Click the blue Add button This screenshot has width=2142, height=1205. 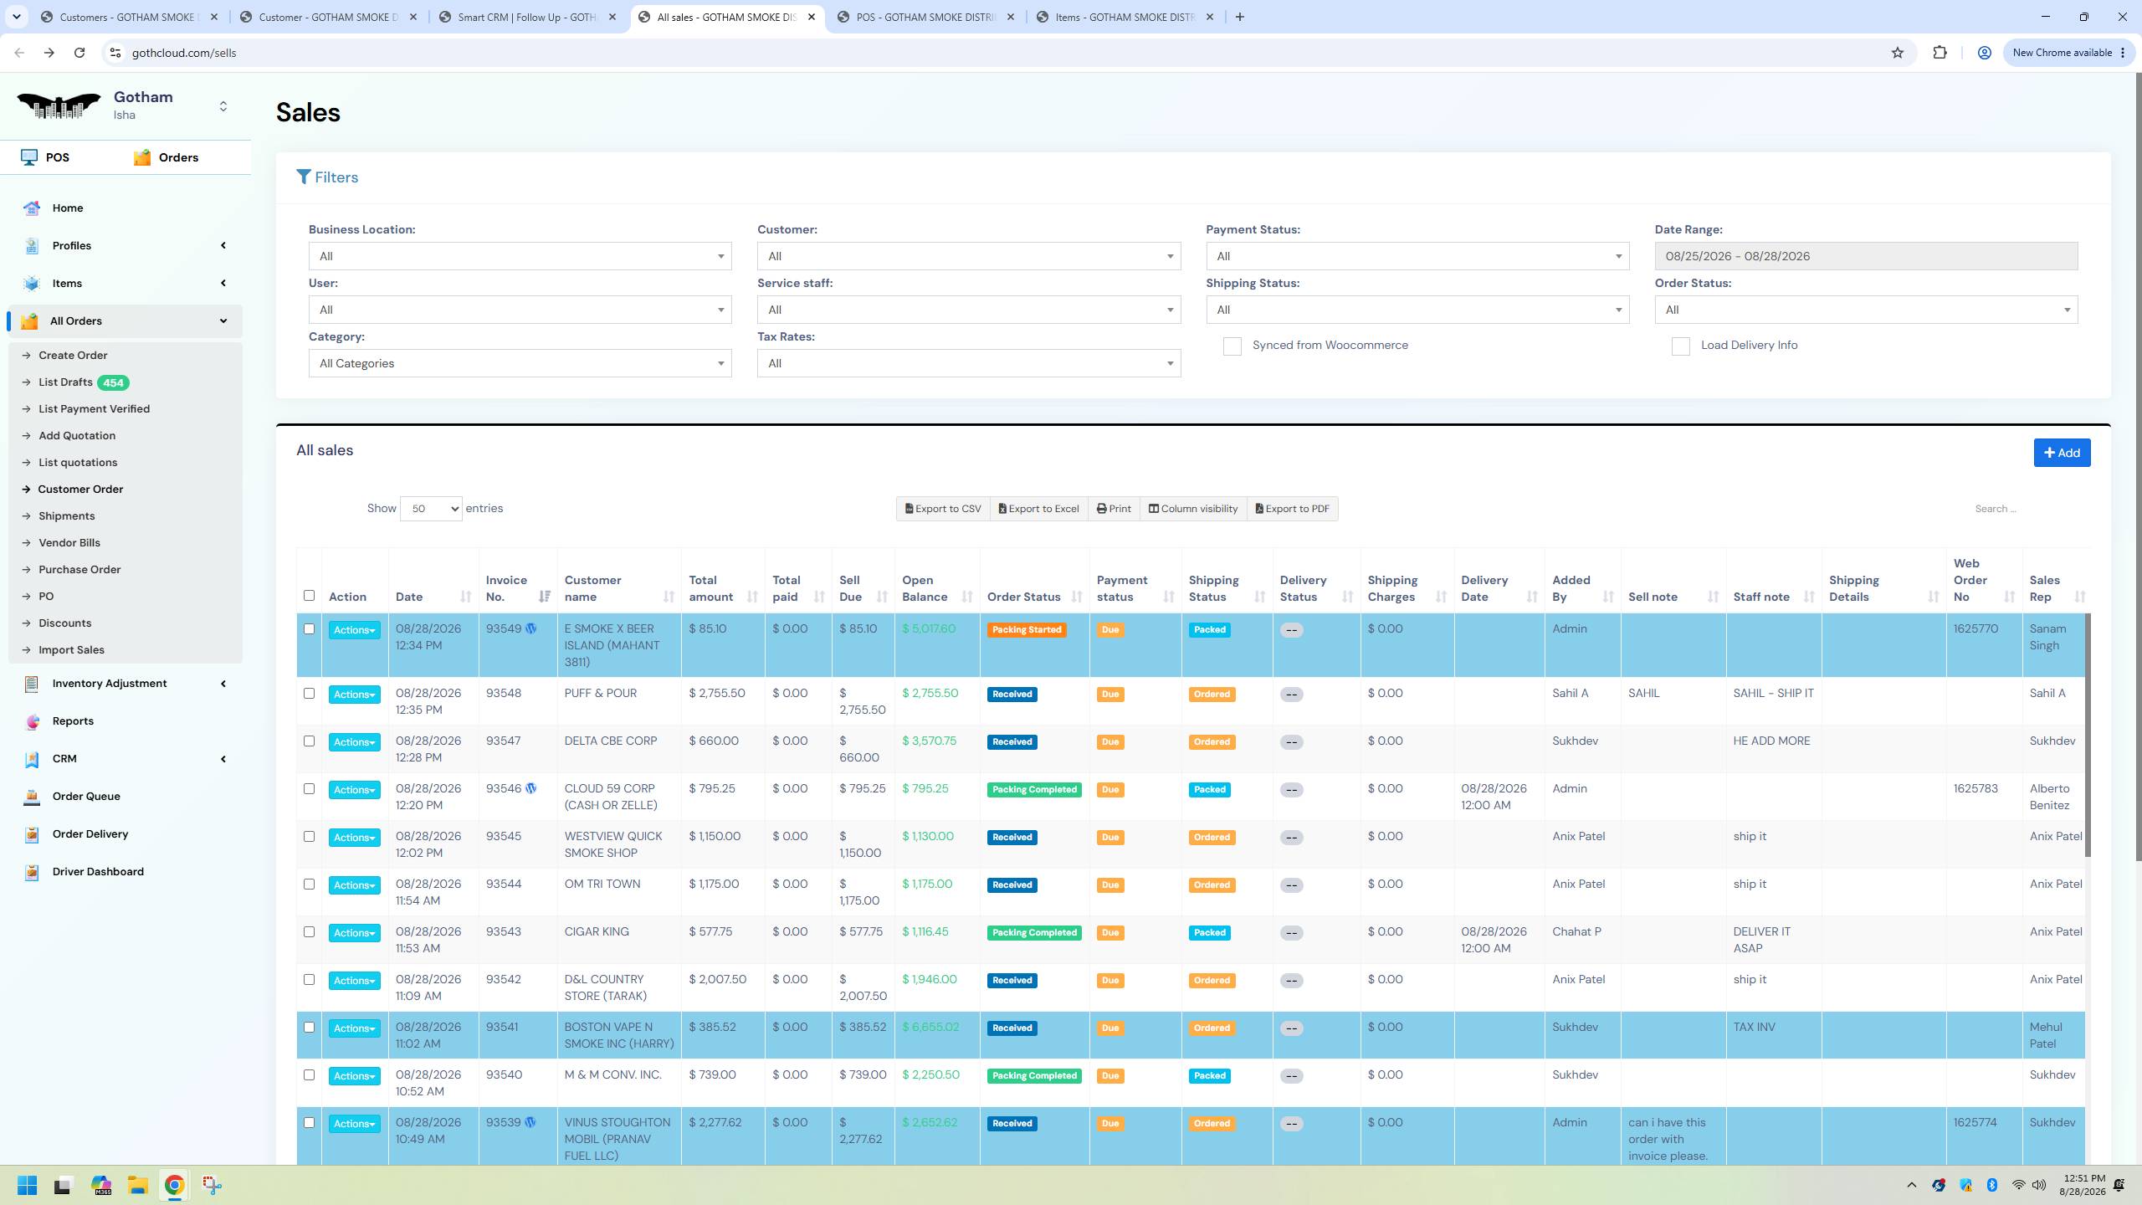2062,453
